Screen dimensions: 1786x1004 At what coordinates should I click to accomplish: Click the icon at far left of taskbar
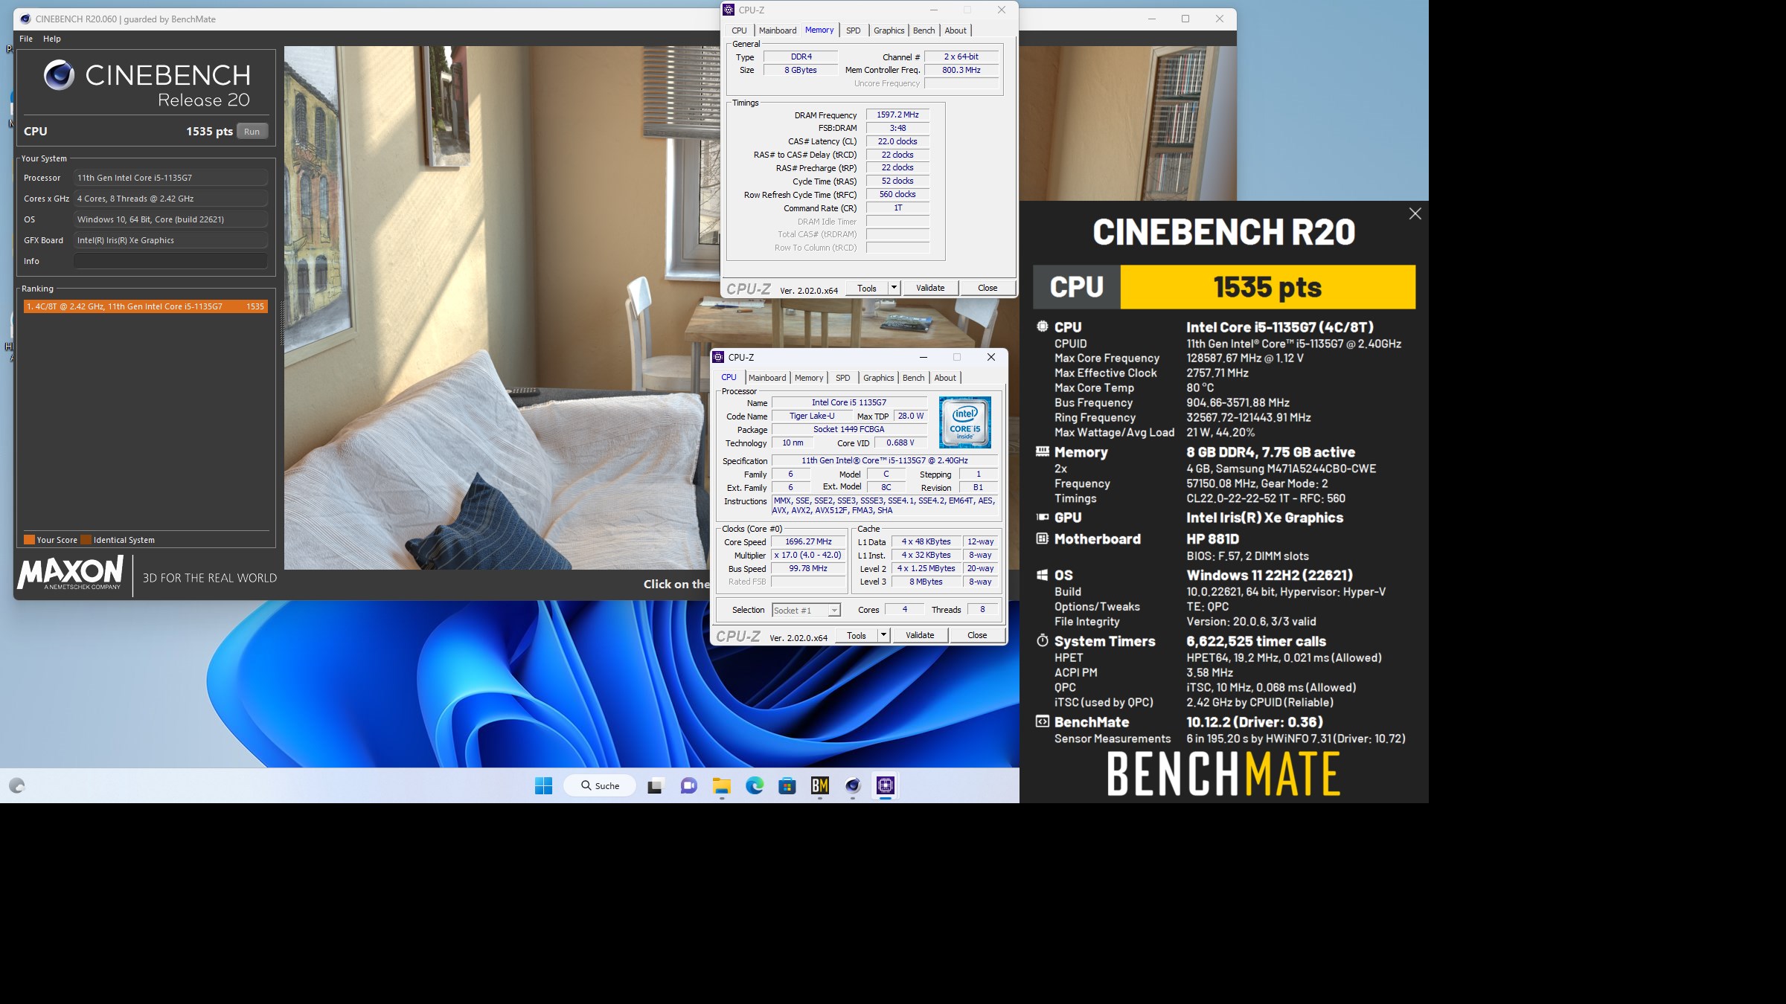coord(17,785)
